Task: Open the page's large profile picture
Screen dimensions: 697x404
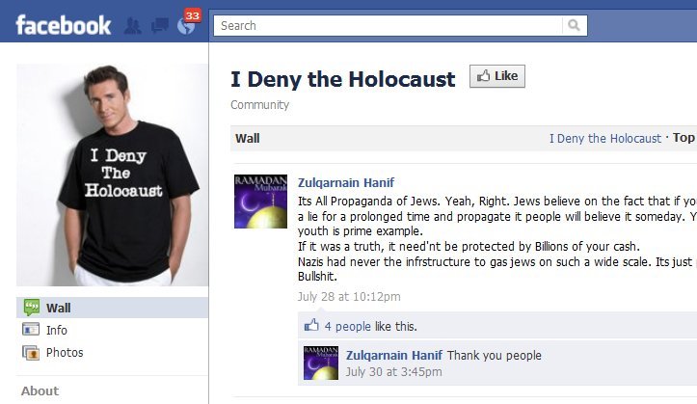Action: (x=113, y=175)
